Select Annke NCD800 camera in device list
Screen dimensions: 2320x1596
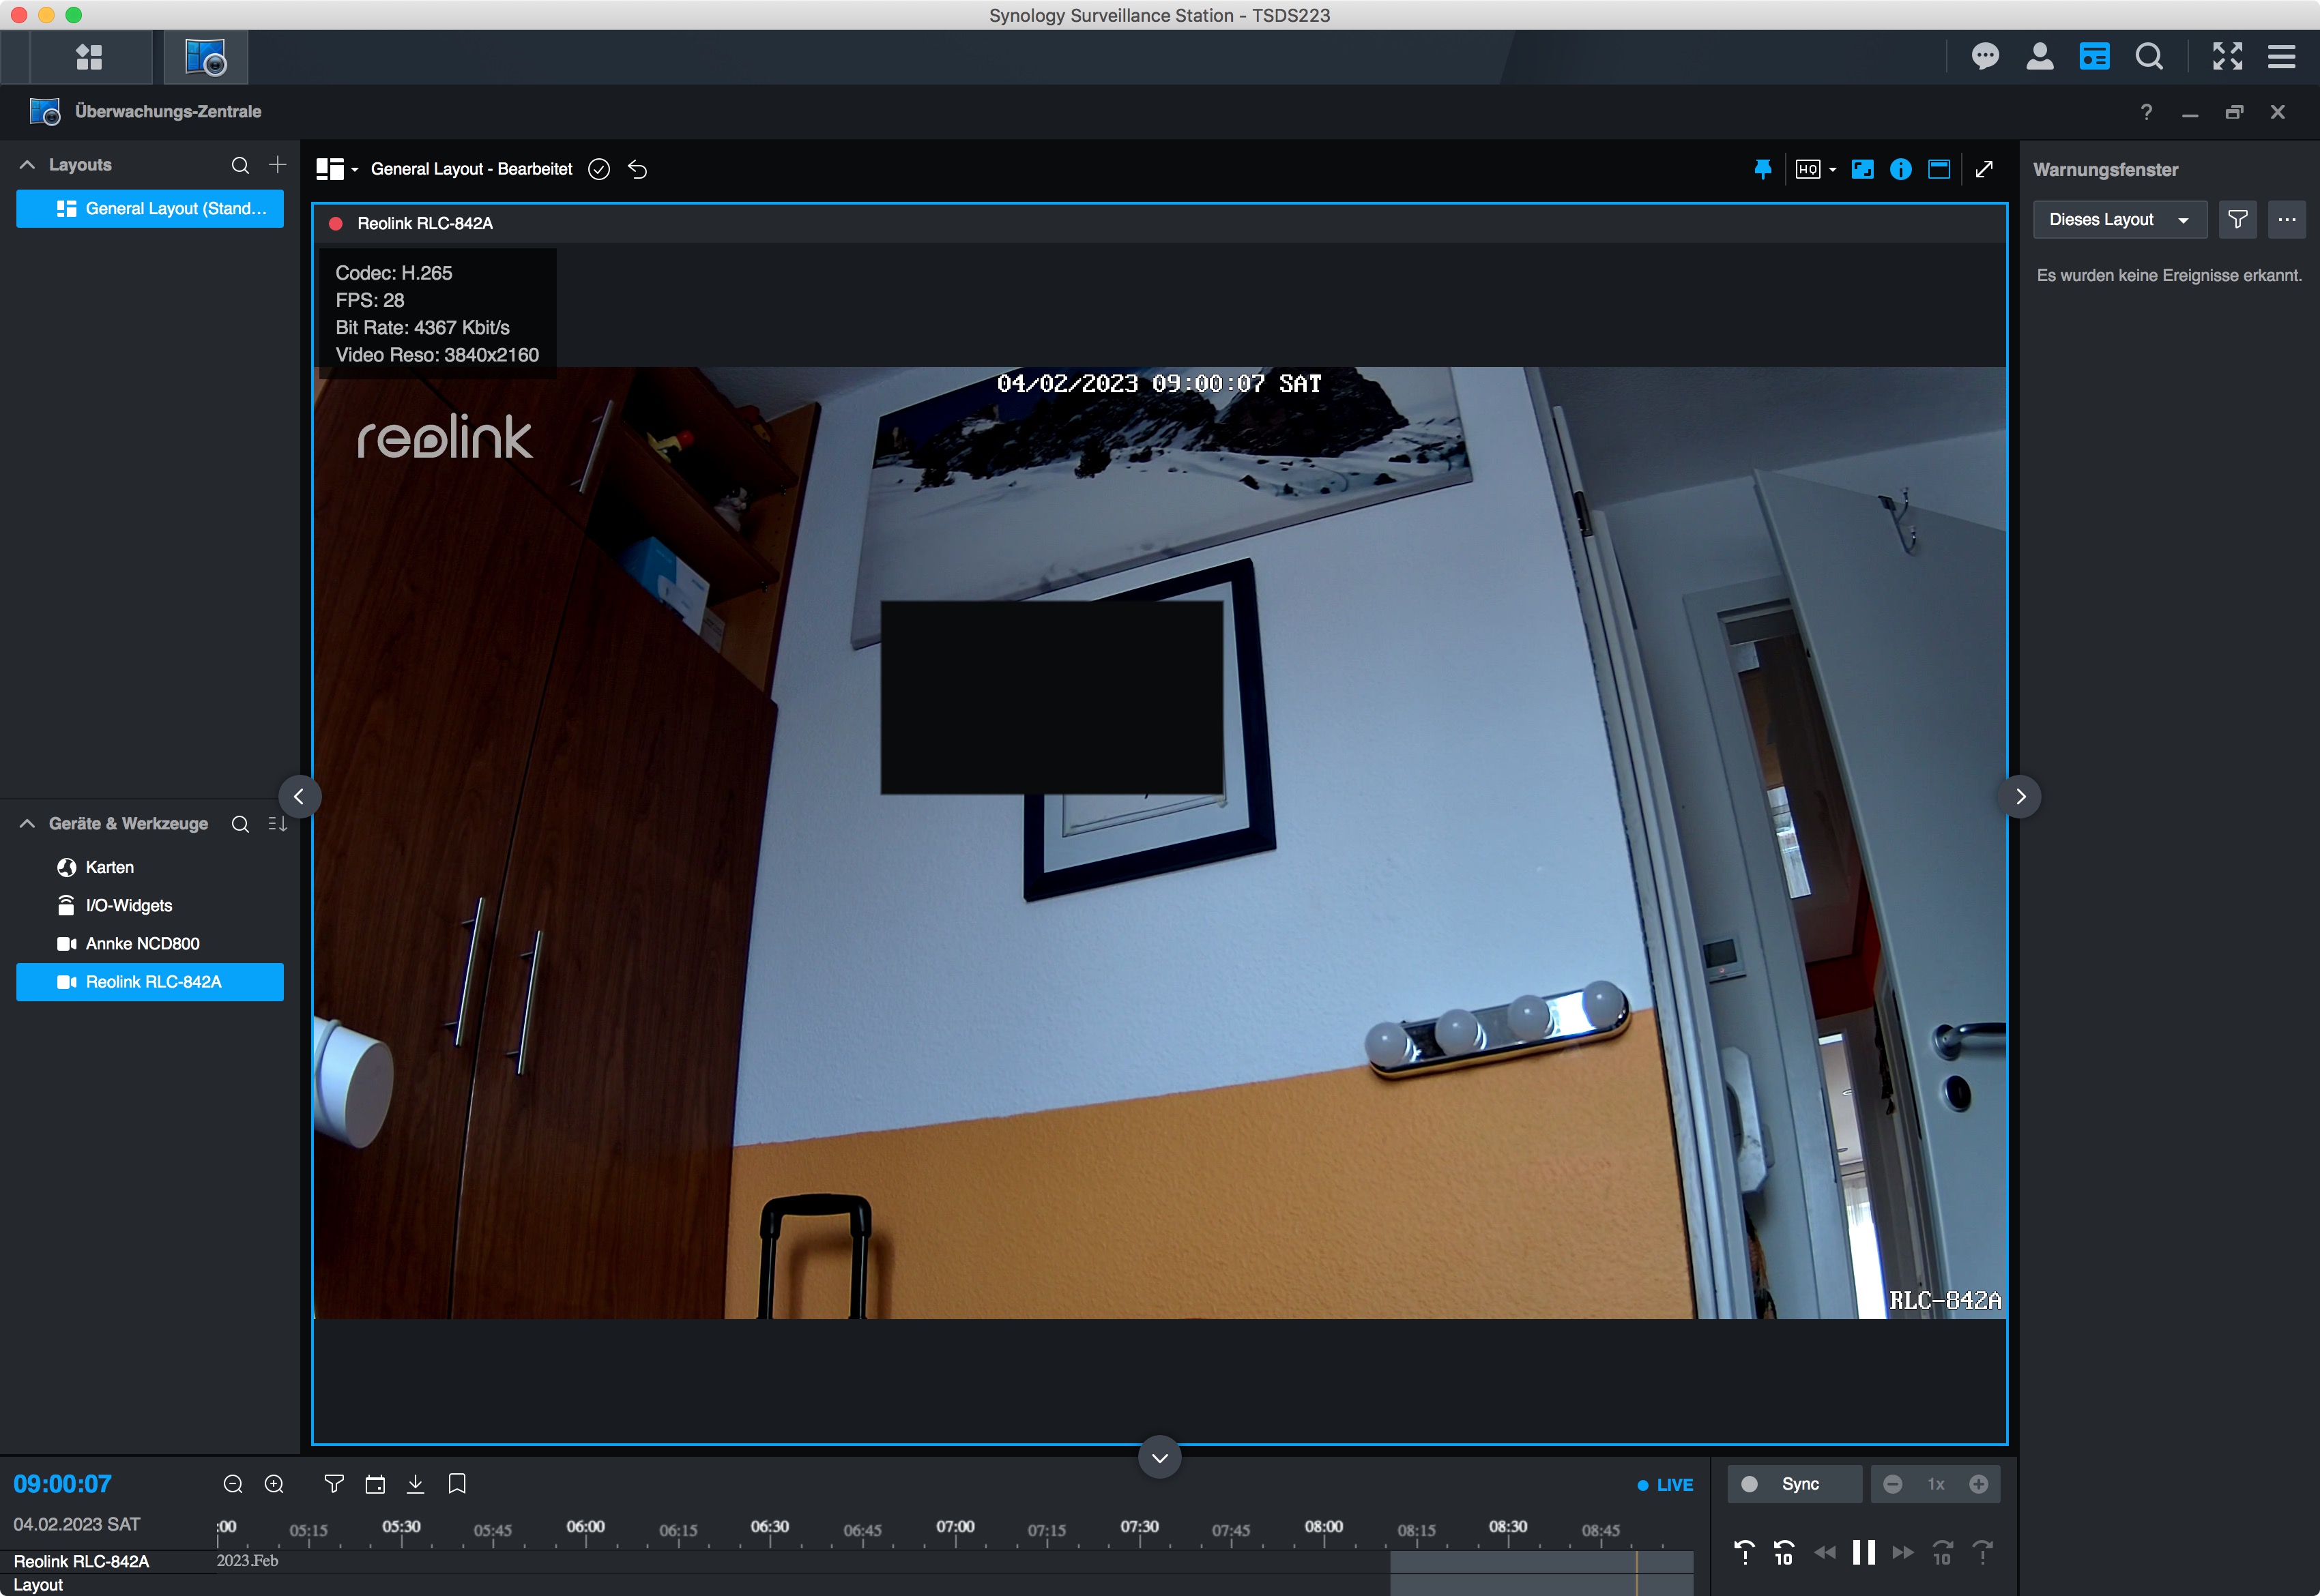142,943
